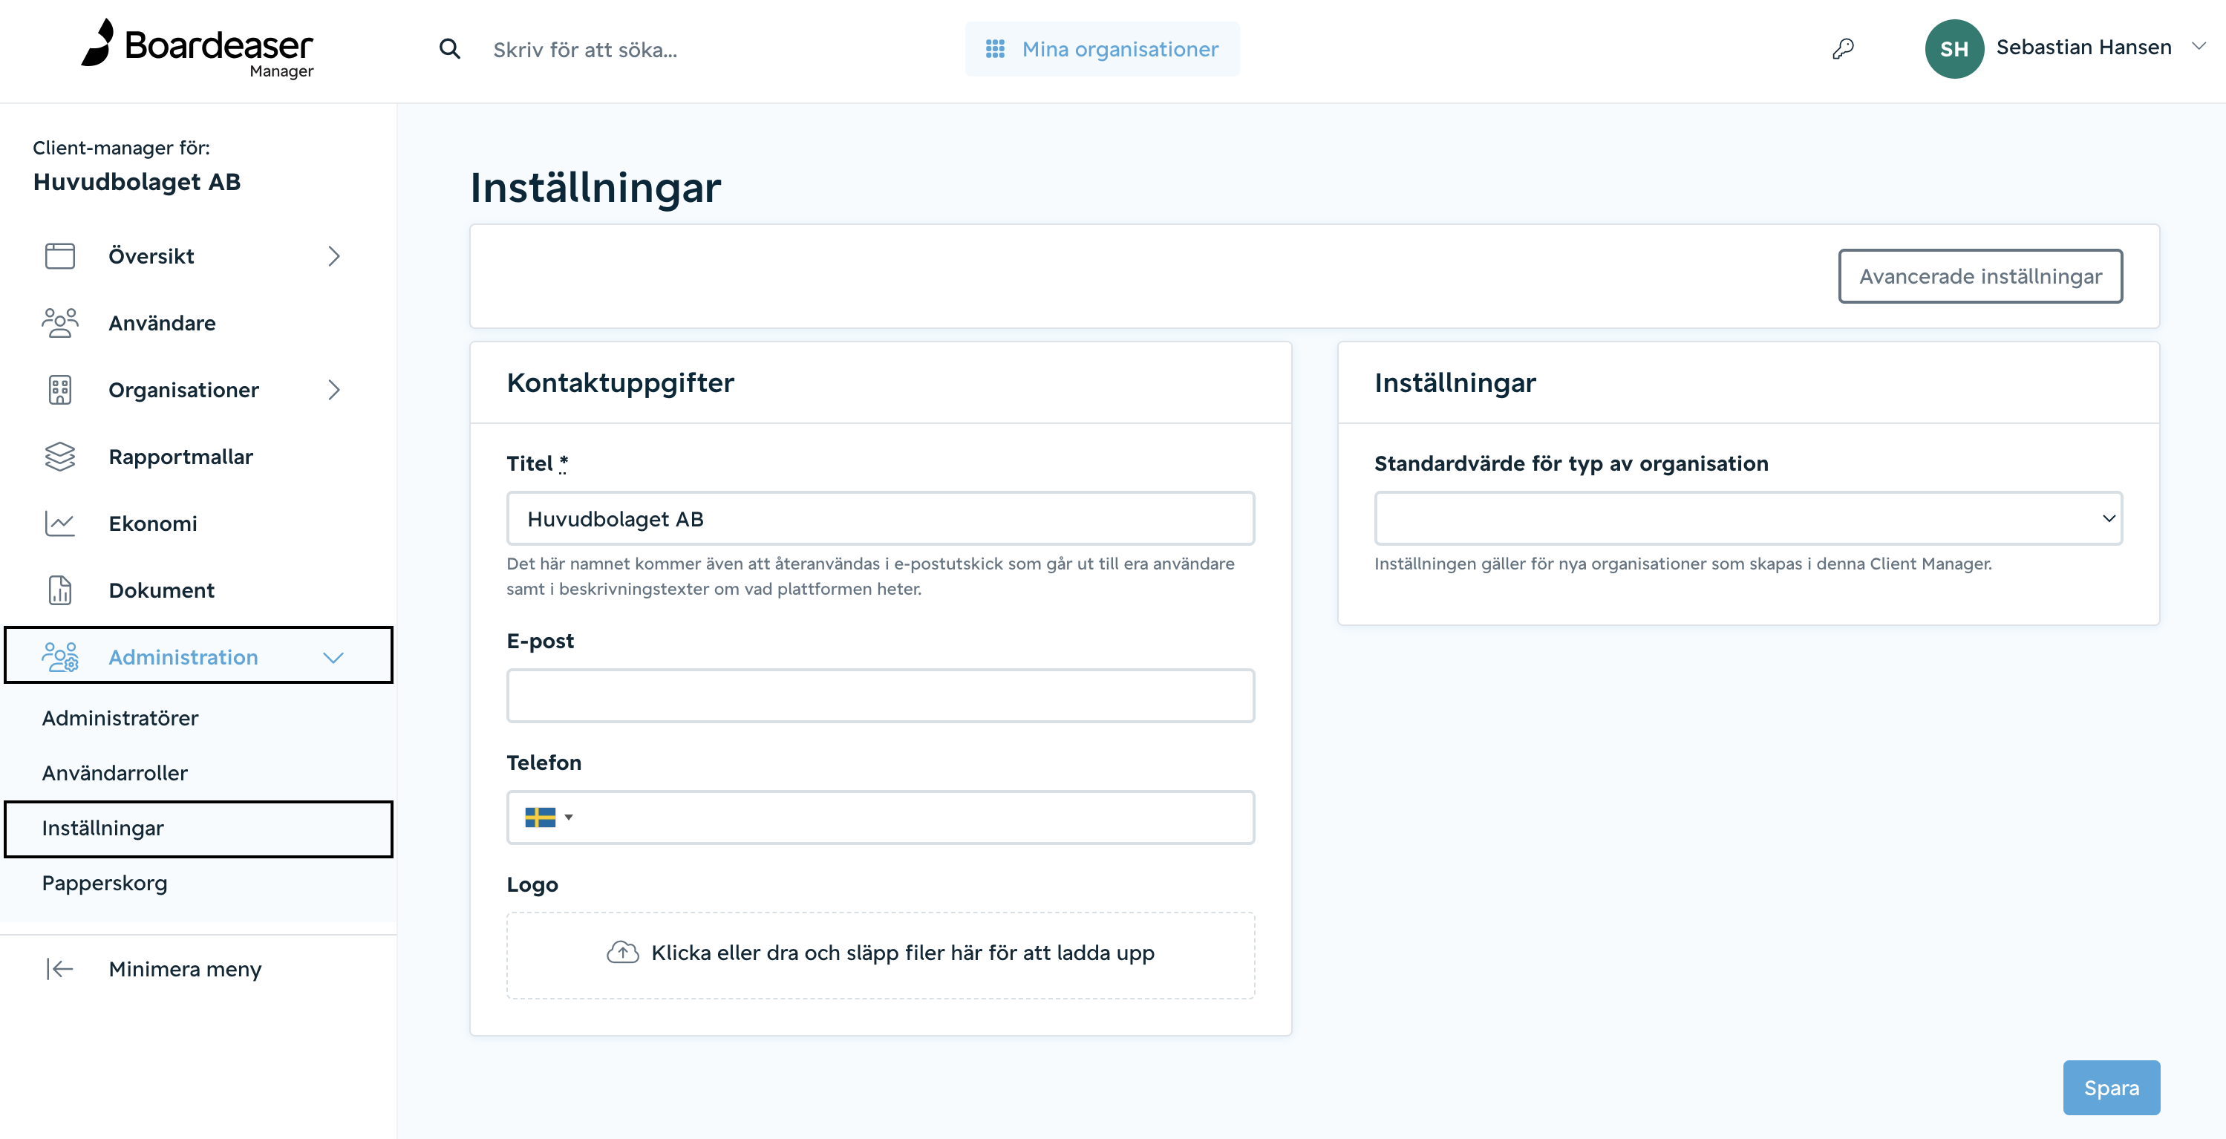2226x1139 pixels.
Task: Collapse the Administration section chevron
Action: point(333,657)
